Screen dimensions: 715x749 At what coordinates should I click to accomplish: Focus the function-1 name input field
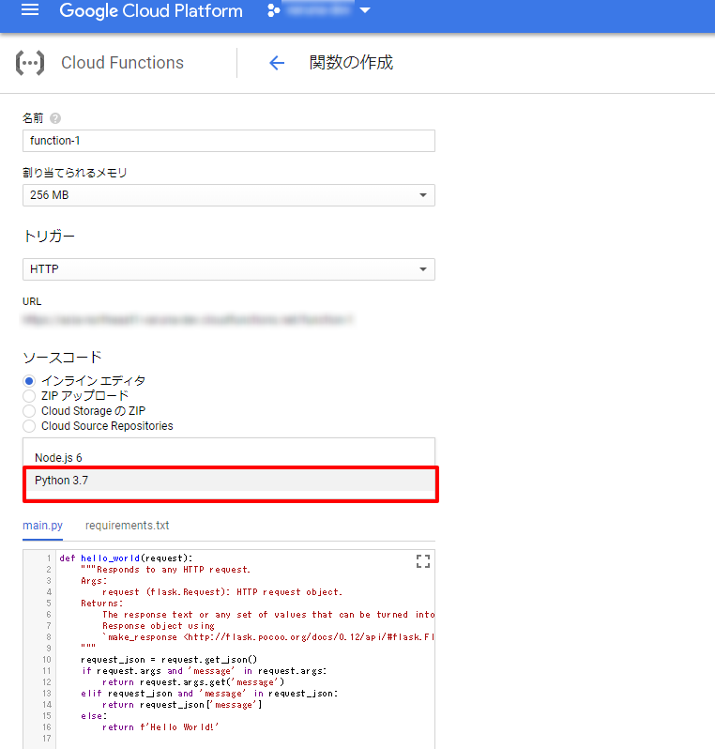point(229,141)
